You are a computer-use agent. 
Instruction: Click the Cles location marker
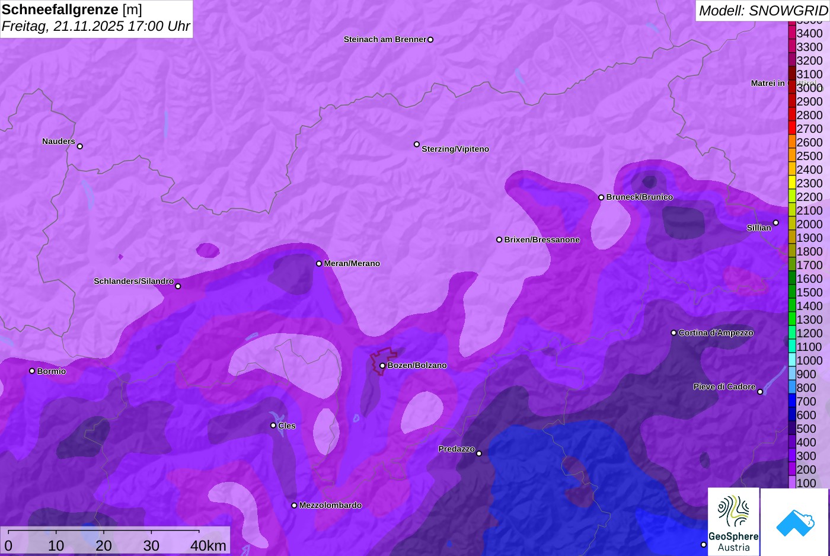tap(273, 425)
